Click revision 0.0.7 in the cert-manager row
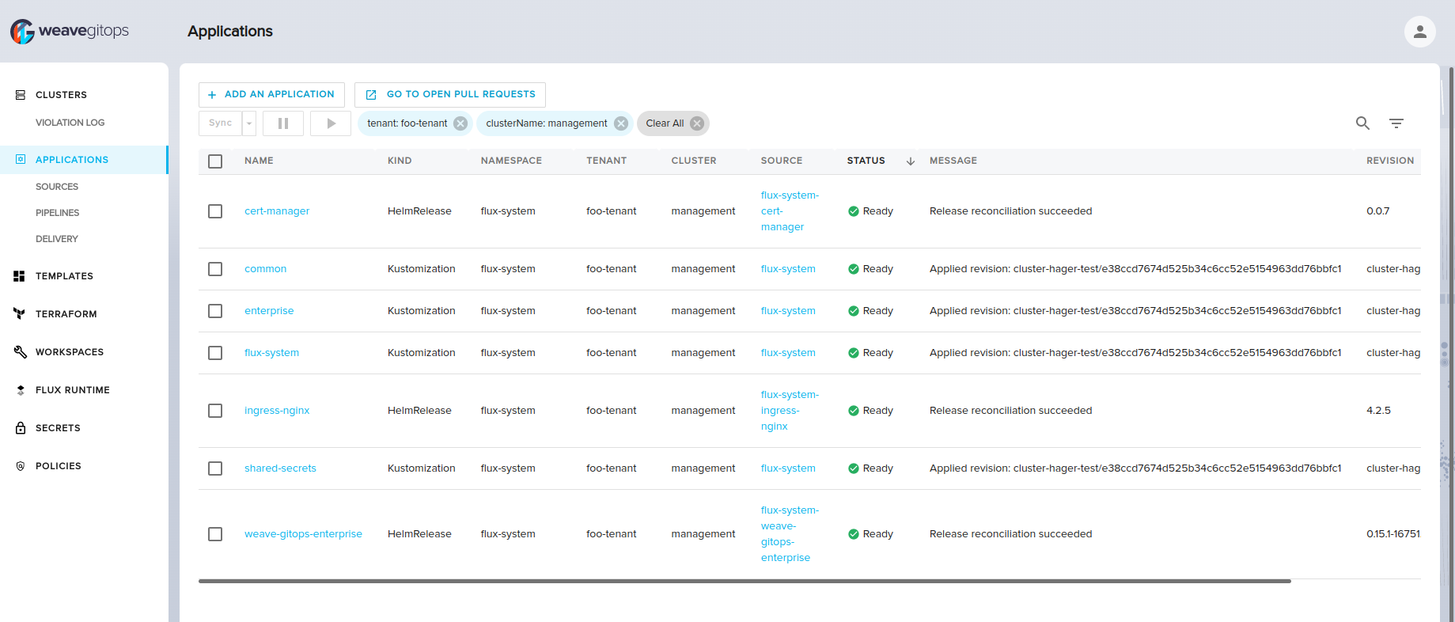The height and width of the screenshot is (622, 1455). click(1377, 211)
